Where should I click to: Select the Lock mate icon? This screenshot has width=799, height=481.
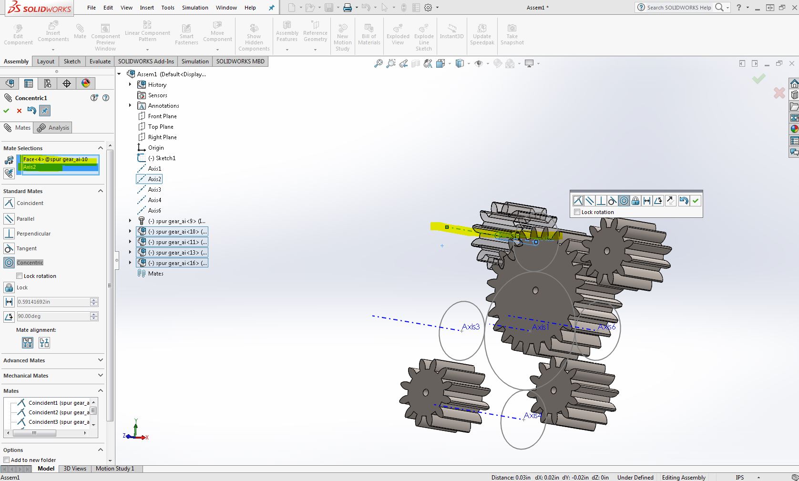9,287
